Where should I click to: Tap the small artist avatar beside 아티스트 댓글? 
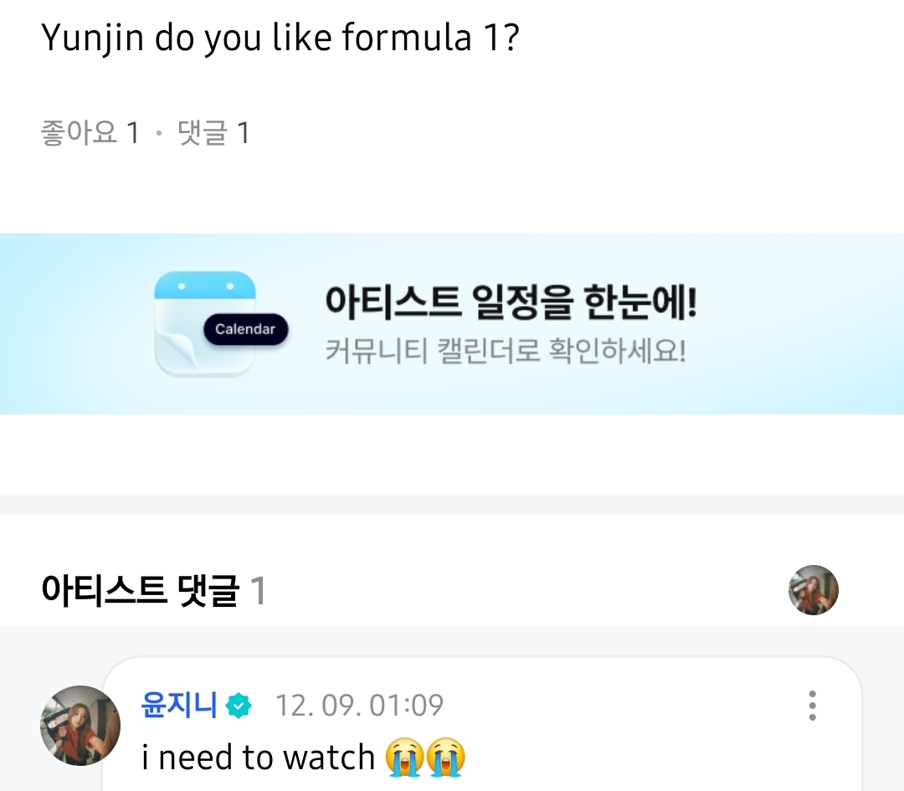(813, 590)
